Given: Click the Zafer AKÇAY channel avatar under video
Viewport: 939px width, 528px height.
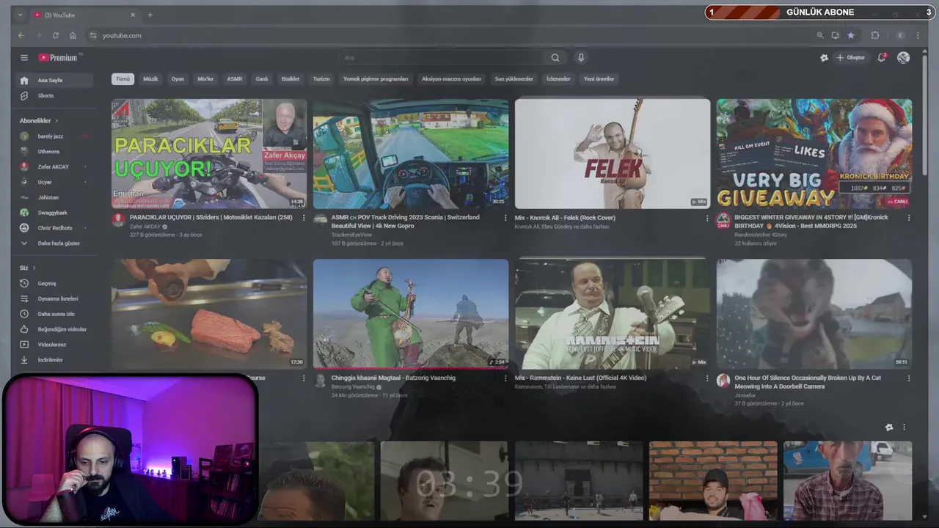Looking at the screenshot, I should 118,220.
